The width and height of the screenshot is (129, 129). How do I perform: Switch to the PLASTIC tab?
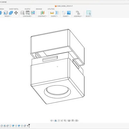coord(27,9)
